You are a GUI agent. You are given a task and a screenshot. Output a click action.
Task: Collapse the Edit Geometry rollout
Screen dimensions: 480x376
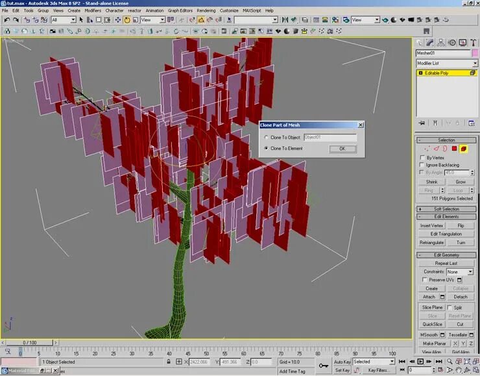447,255
